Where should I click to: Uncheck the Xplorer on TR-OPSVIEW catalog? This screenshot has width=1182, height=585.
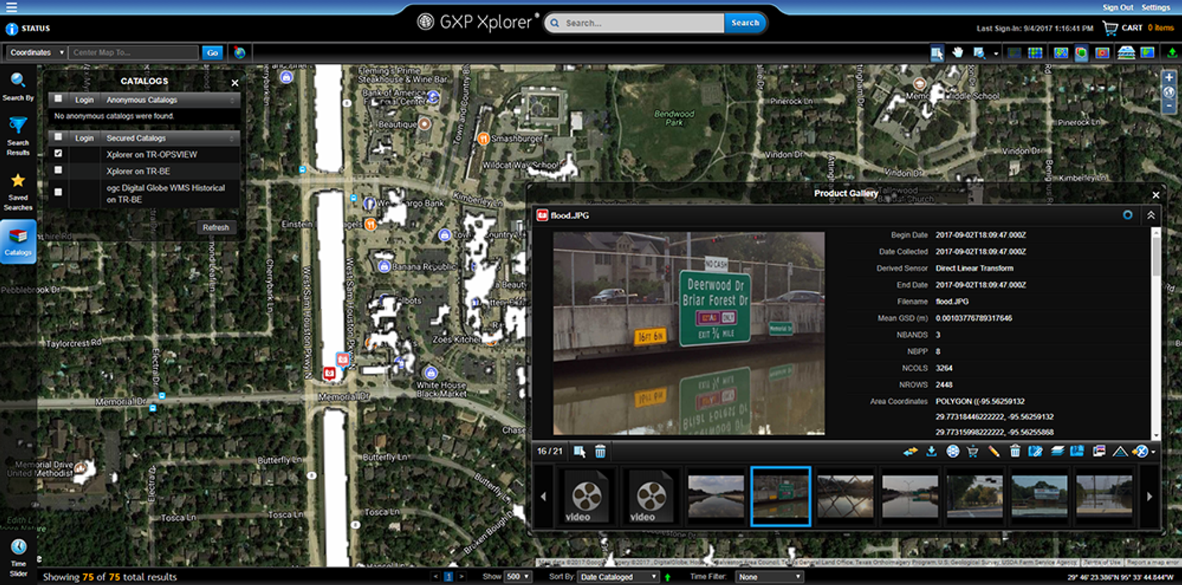tap(58, 153)
